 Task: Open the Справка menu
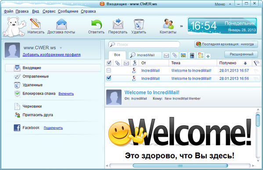click(88, 11)
